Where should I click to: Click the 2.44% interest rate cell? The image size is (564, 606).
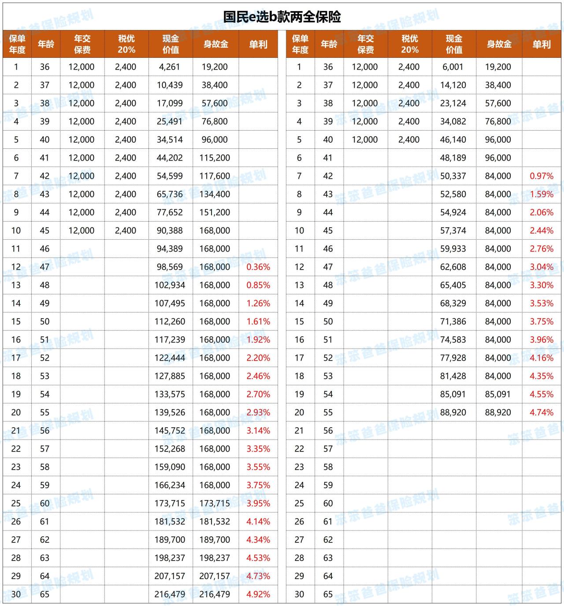coord(542,230)
